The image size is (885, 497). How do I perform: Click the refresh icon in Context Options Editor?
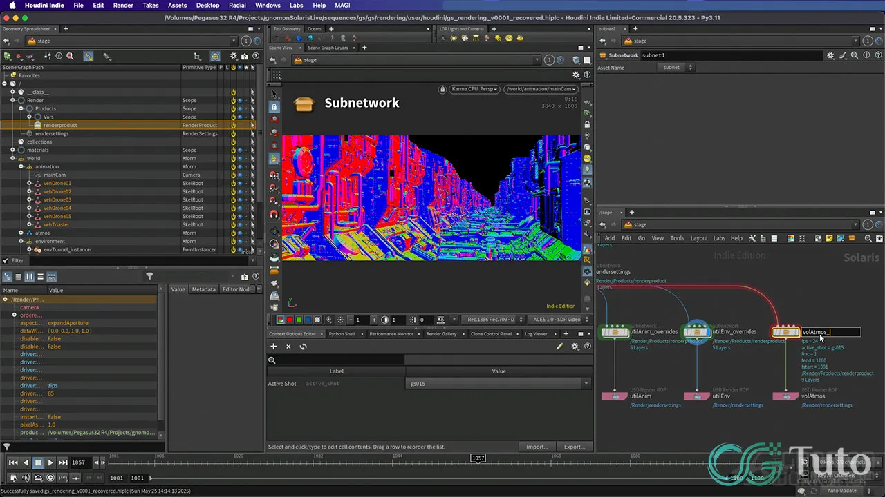[x=303, y=347]
